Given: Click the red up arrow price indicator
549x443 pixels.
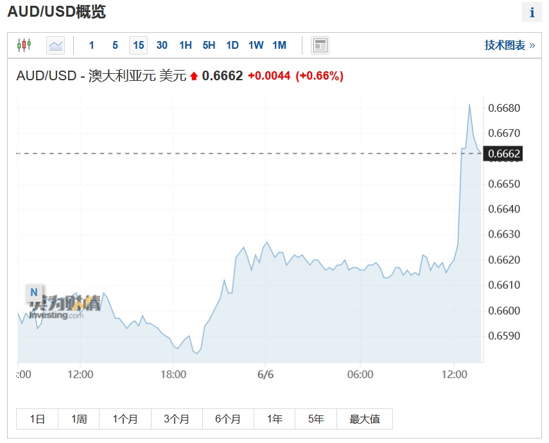Looking at the screenshot, I should pyautogui.click(x=194, y=76).
